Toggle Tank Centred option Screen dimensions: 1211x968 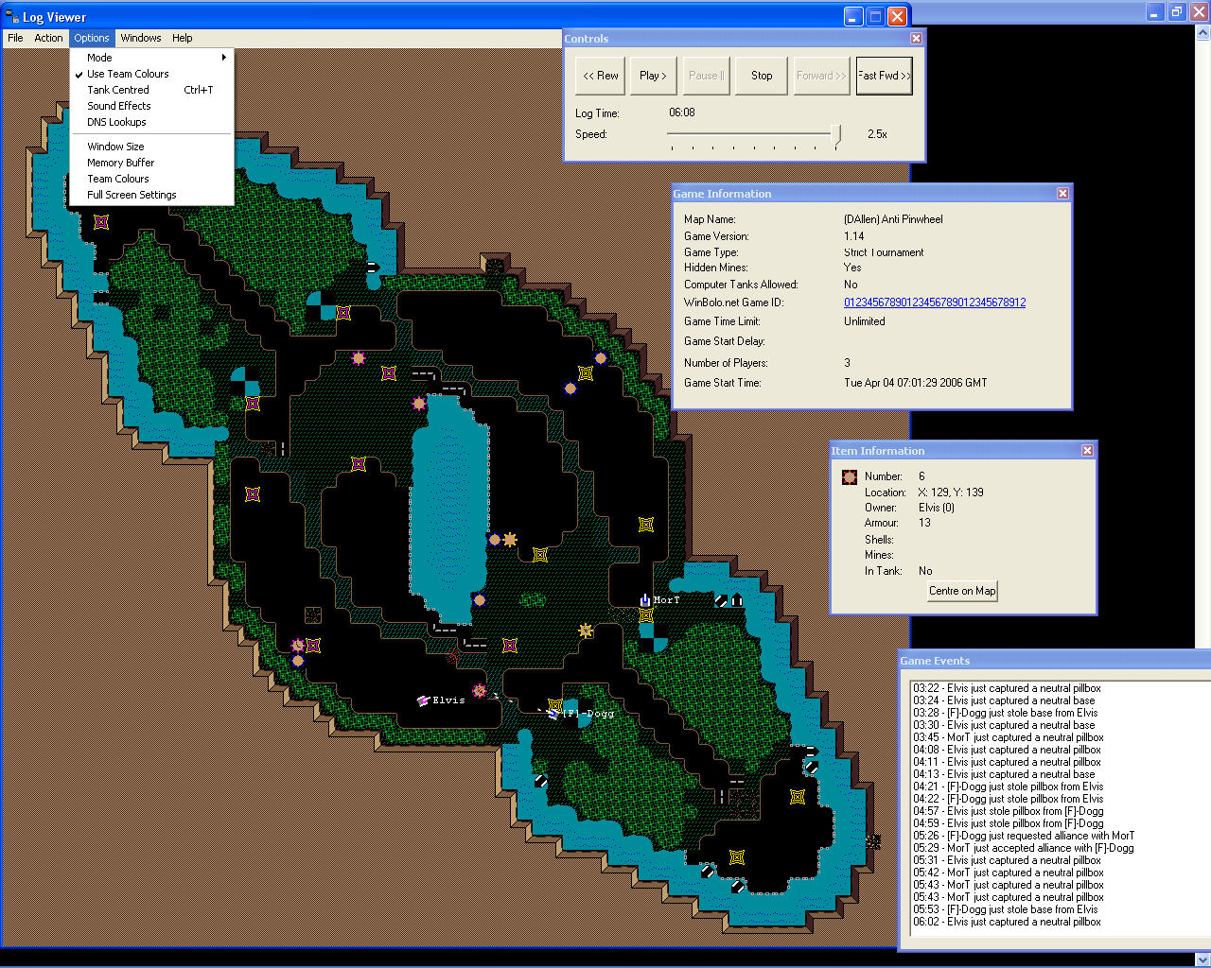[118, 90]
